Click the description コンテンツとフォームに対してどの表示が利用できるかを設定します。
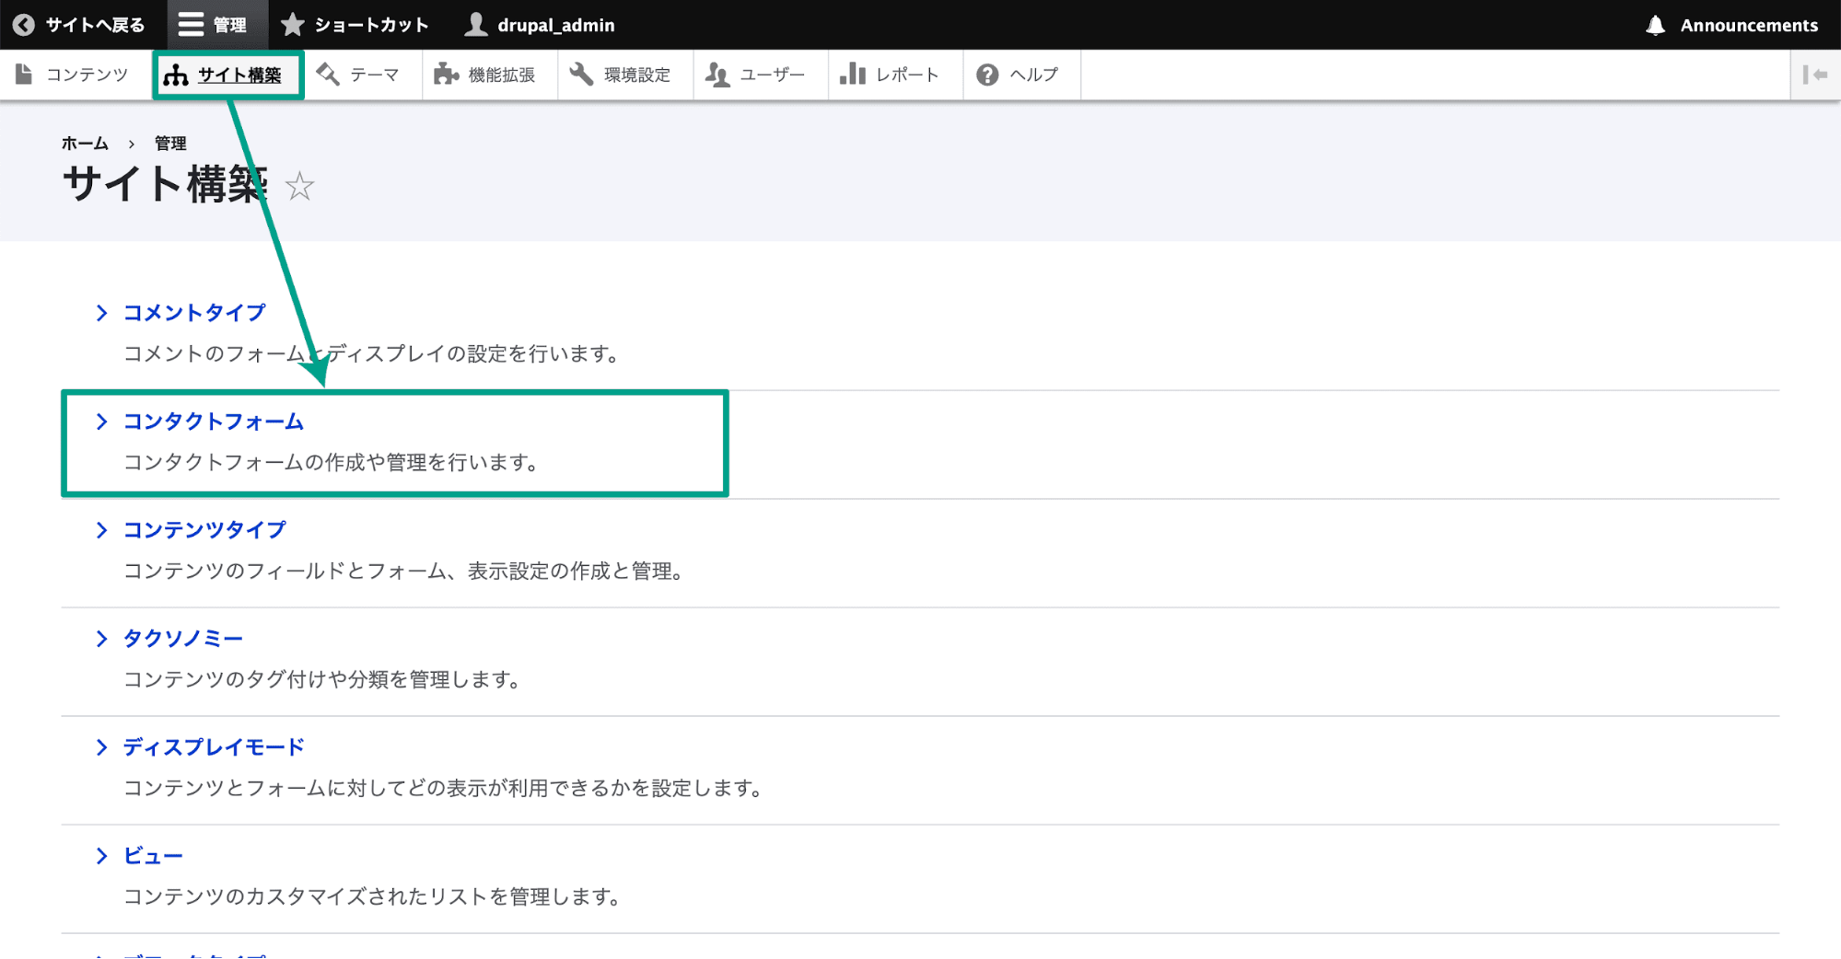The height and width of the screenshot is (959, 1841). click(445, 788)
